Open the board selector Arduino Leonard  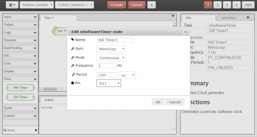37,5
